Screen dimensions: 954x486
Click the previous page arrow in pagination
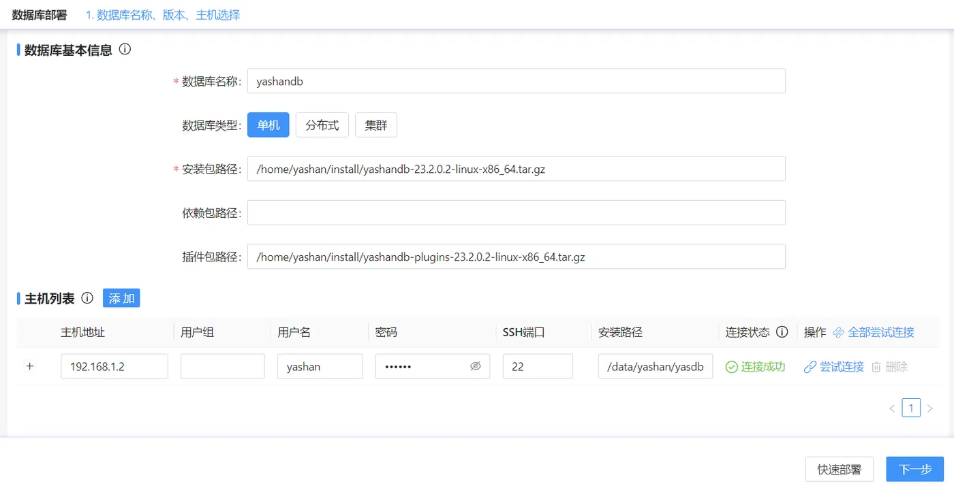pyautogui.click(x=892, y=407)
